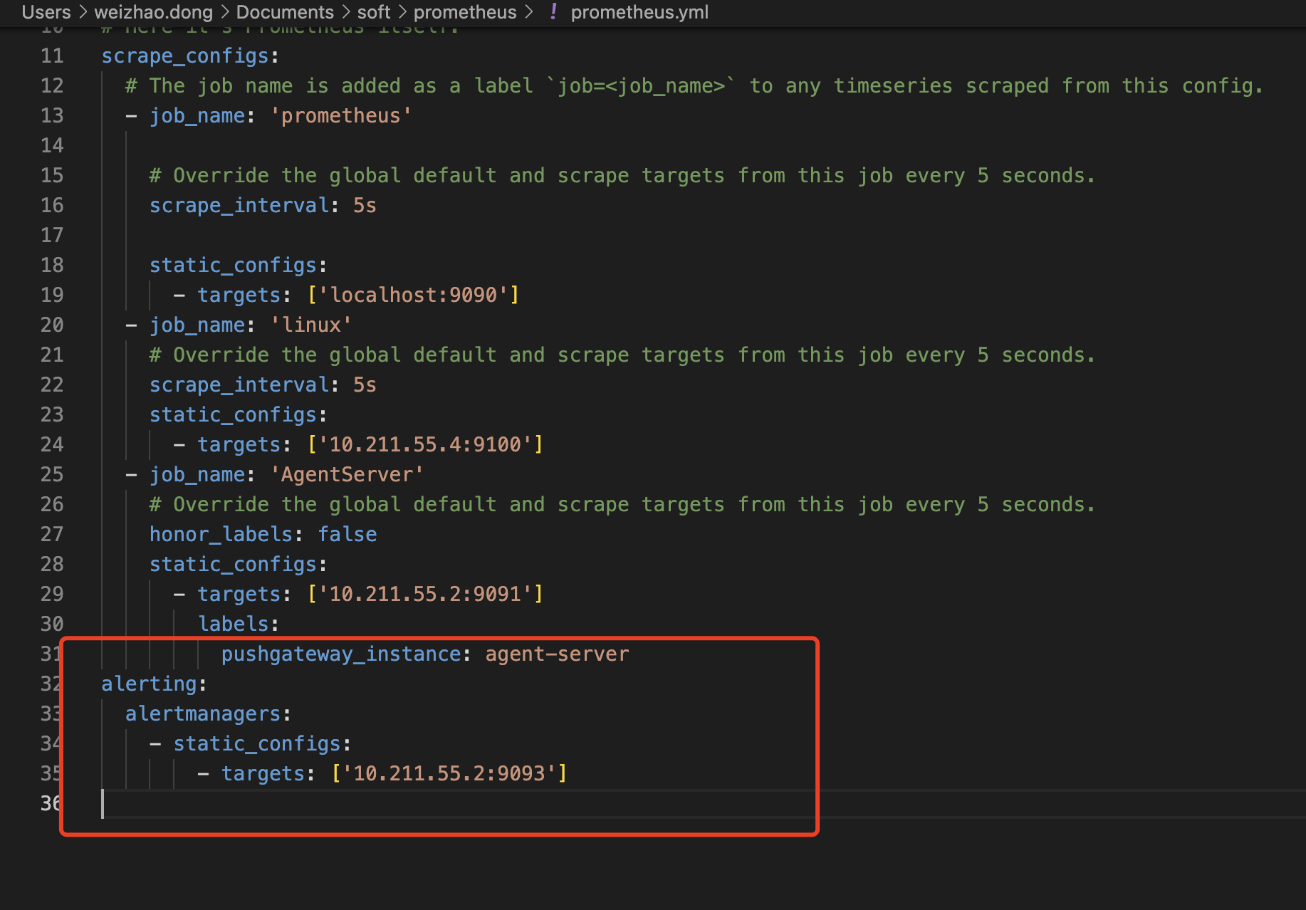1306x910 pixels.
Task: Click the '10.211.55.2:9093' alertmanager target
Action: [x=449, y=773]
